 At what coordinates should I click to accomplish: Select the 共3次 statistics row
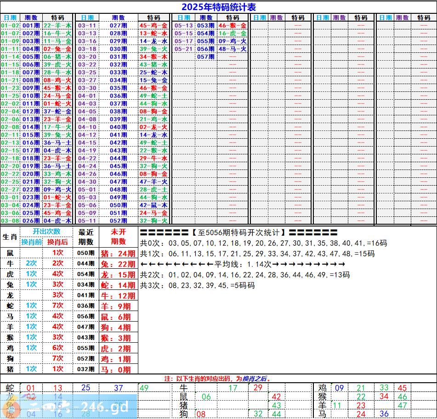click(x=197, y=285)
